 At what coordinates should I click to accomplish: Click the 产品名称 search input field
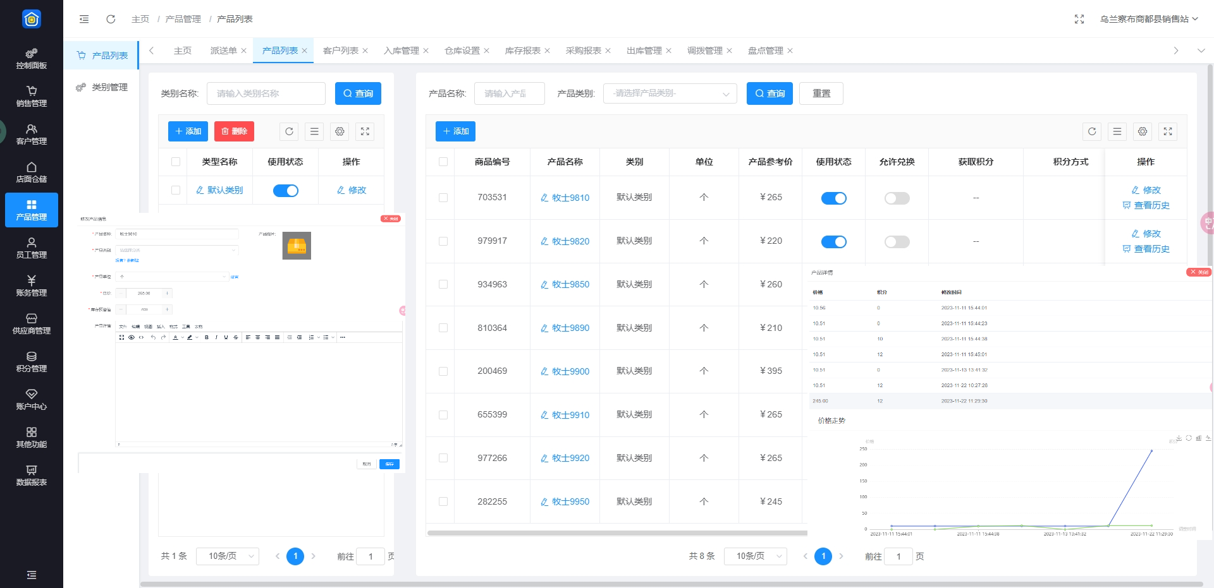pyautogui.click(x=509, y=93)
